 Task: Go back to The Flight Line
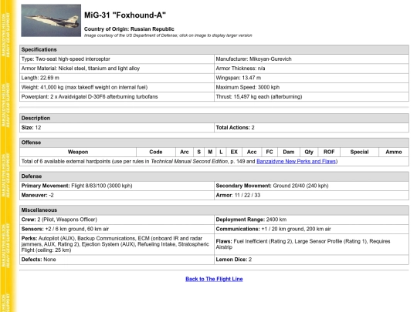[x=214, y=279]
